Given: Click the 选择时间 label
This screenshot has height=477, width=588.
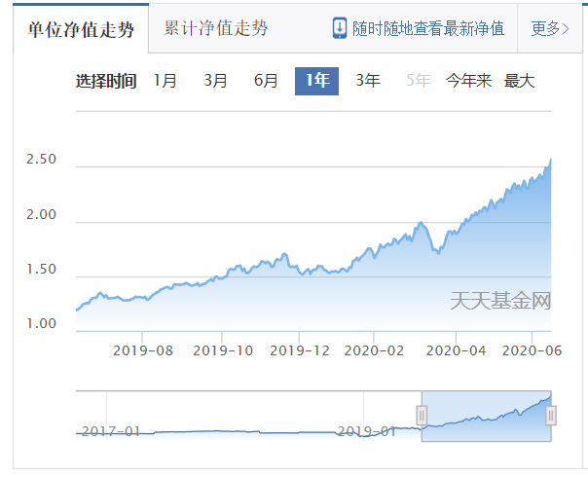Looking at the screenshot, I should click(106, 81).
